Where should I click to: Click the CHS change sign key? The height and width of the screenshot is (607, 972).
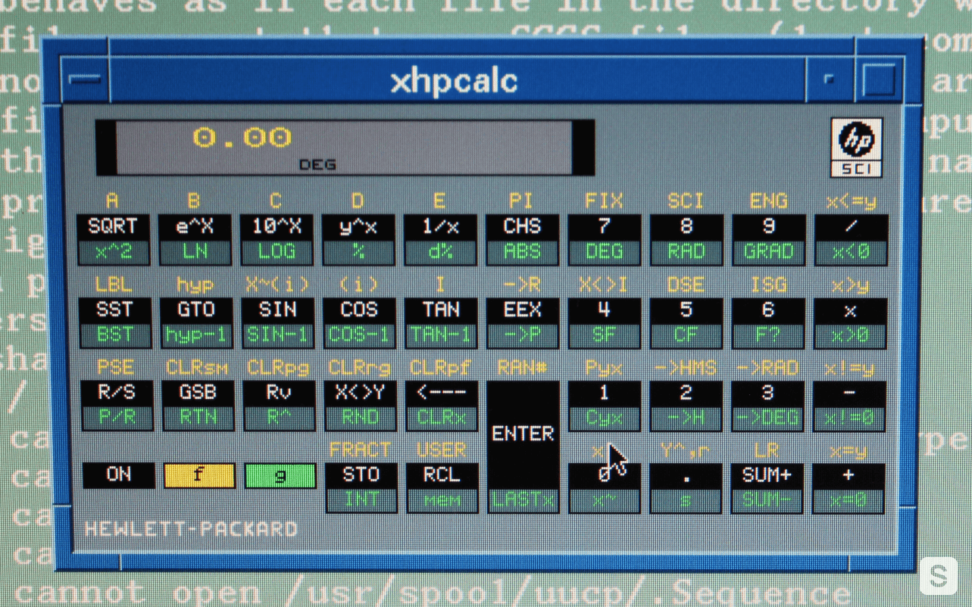(x=521, y=239)
